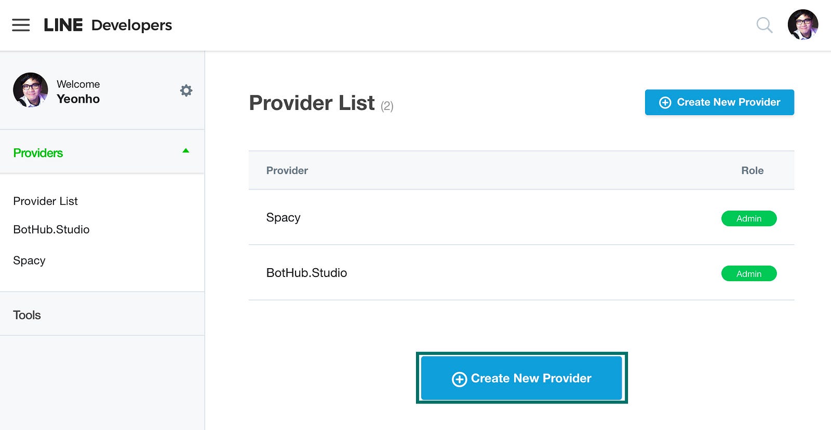Image resolution: width=831 pixels, height=430 pixels.
Task: Open the hamburger menu icon
Action: tap(21, 25)
